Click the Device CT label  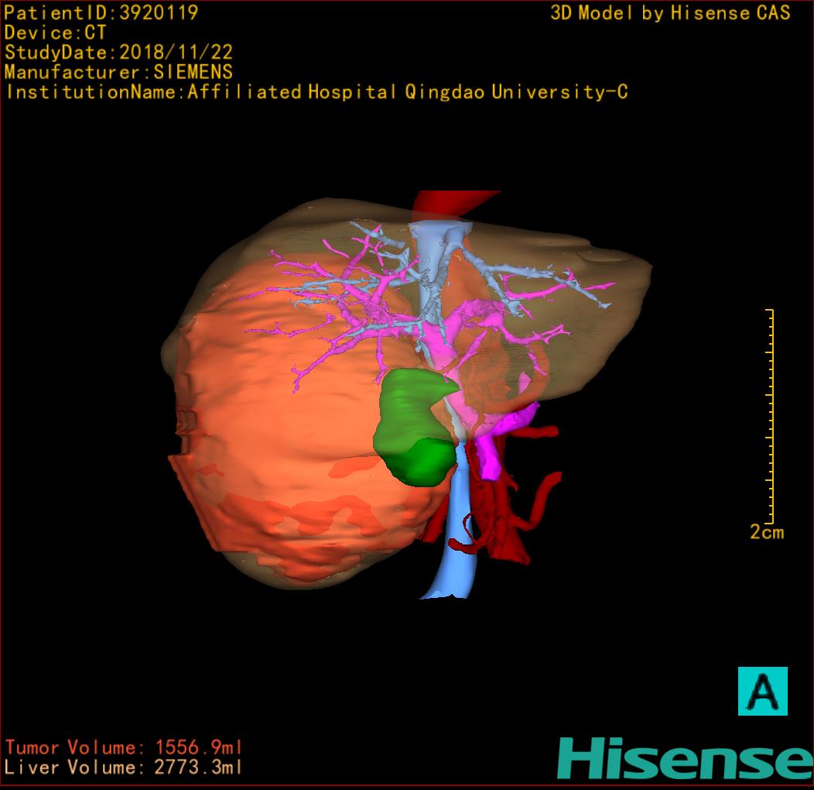pyautogui.click(x=55, y=33)
